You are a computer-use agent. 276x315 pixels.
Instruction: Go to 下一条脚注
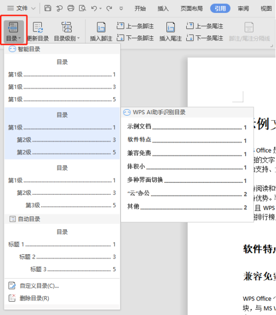[135, 38]
